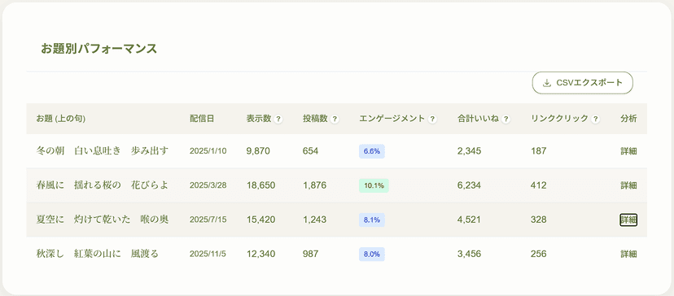The width and height of the screenshot is (674, 296).
Task: Click the お題別パフォーマンス heading
Action: coord(98,49)
